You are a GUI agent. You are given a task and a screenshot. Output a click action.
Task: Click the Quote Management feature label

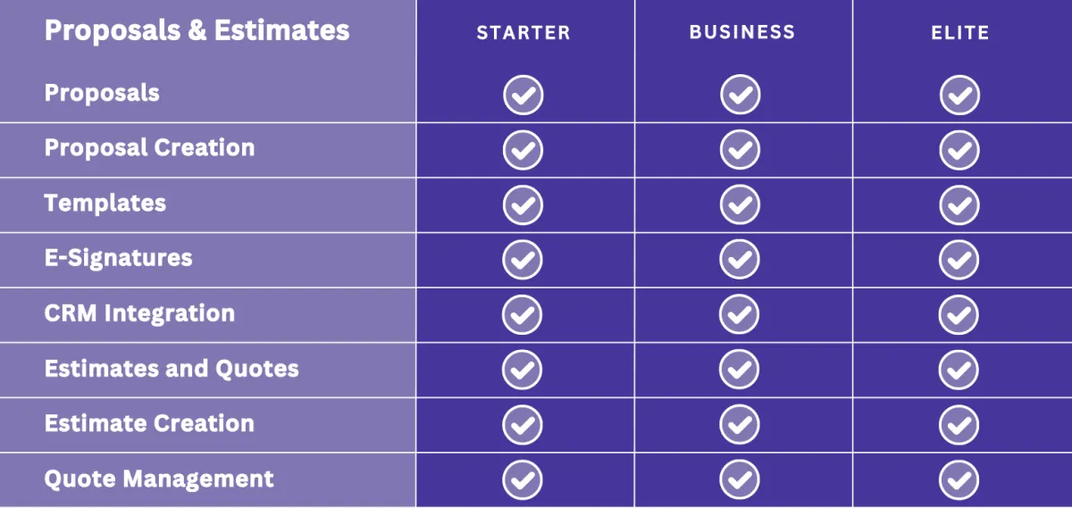point(159,479)
